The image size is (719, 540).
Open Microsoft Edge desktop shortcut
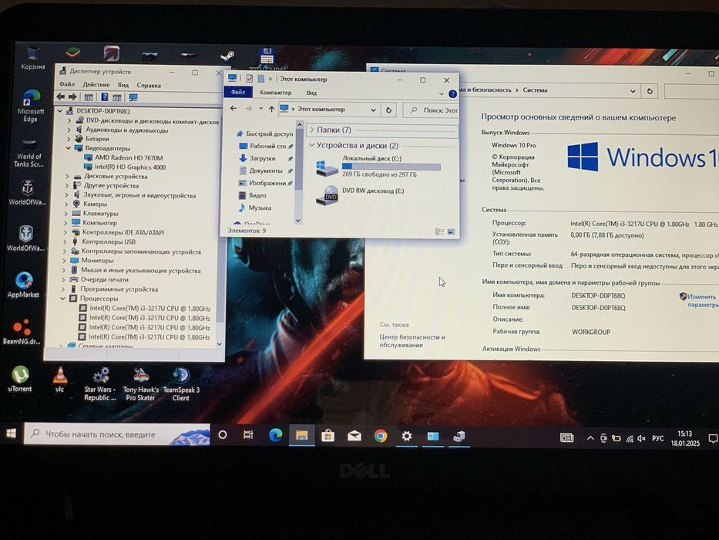tap(31, 106)
